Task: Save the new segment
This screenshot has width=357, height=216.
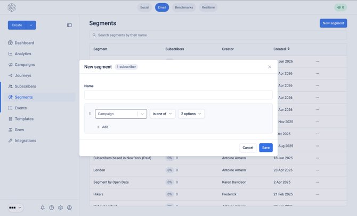Action: 266,148
